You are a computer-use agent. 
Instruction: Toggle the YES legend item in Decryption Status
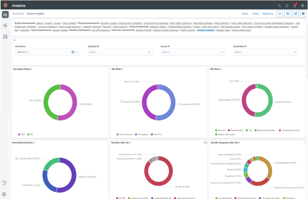21,134
